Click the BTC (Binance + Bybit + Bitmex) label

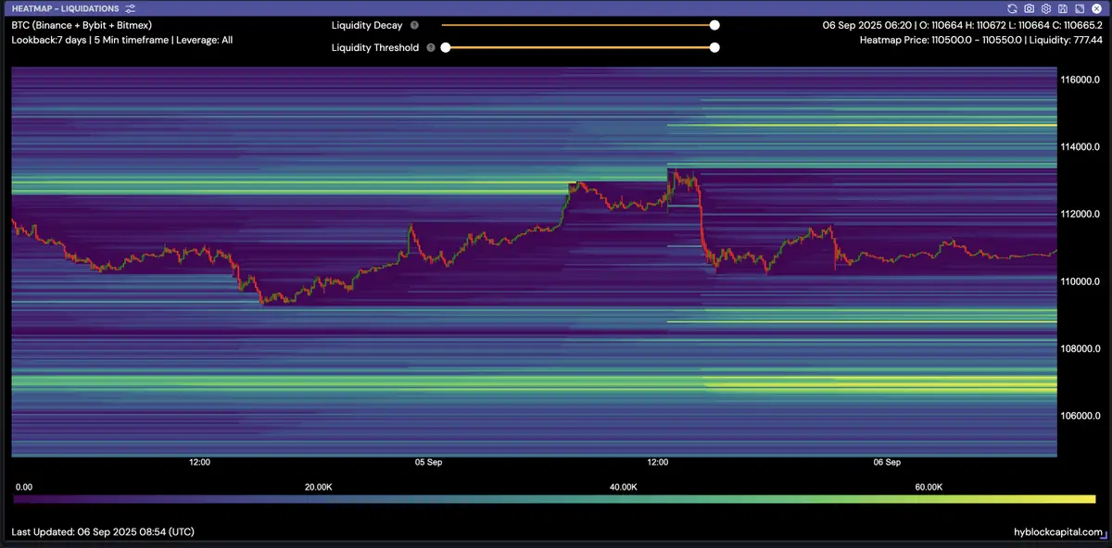82,25
